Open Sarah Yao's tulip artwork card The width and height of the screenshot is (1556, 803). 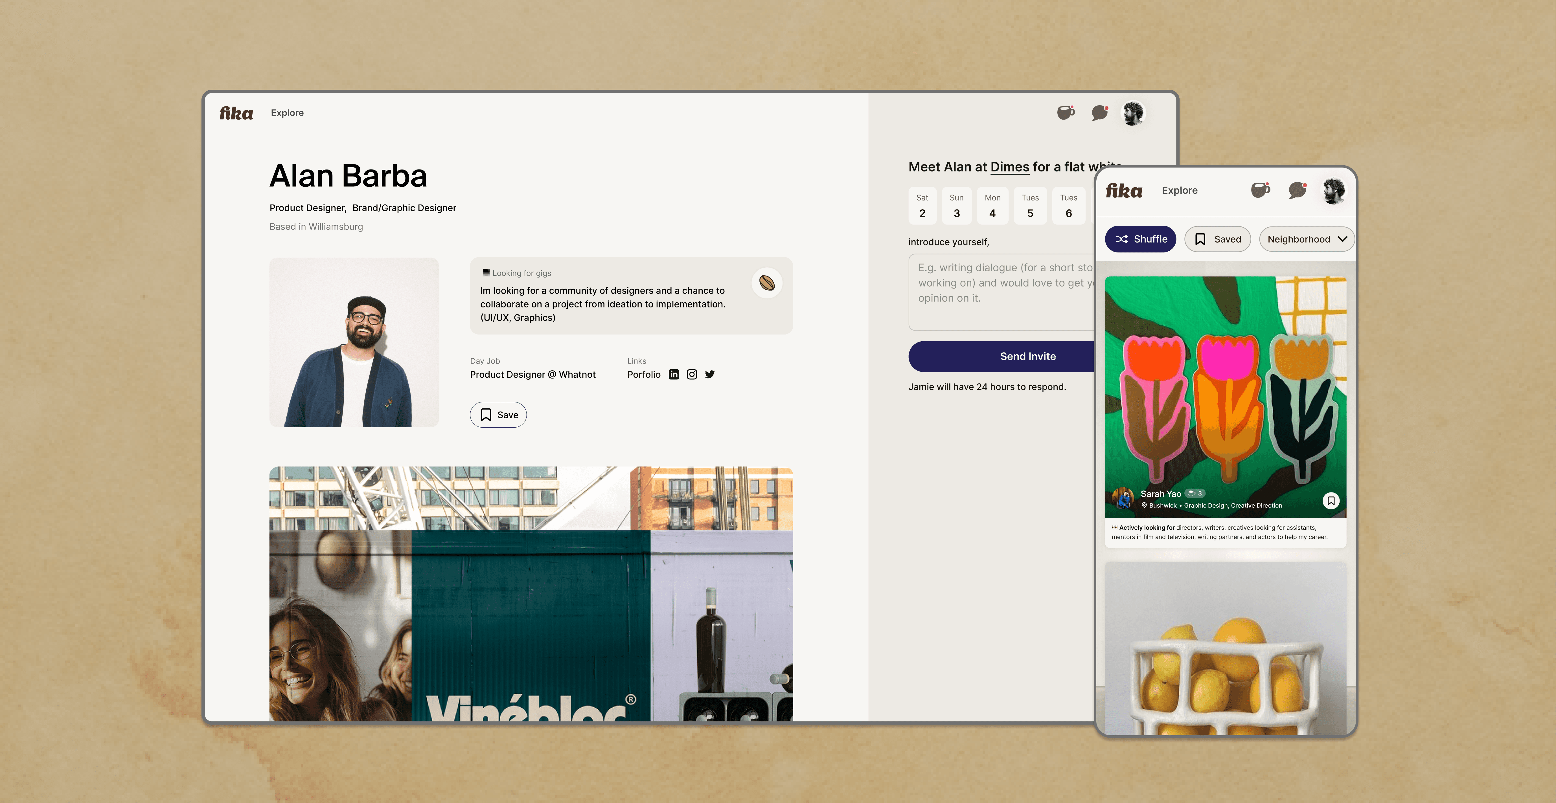1226,397
